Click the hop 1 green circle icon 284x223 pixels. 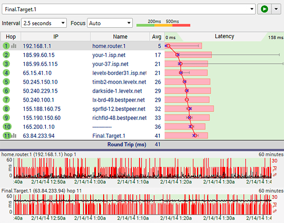(6, 45)
